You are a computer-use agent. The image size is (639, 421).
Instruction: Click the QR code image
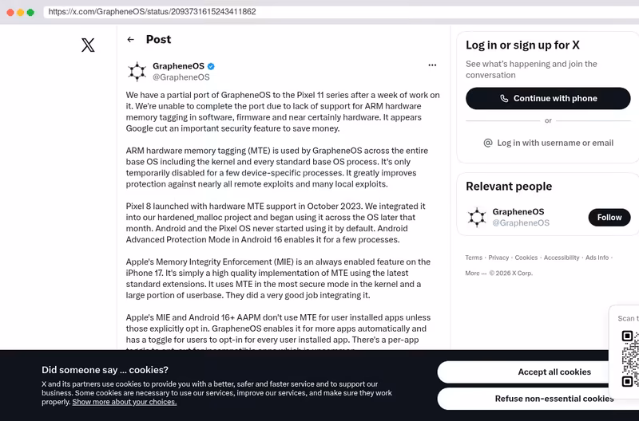pos(630,358)
